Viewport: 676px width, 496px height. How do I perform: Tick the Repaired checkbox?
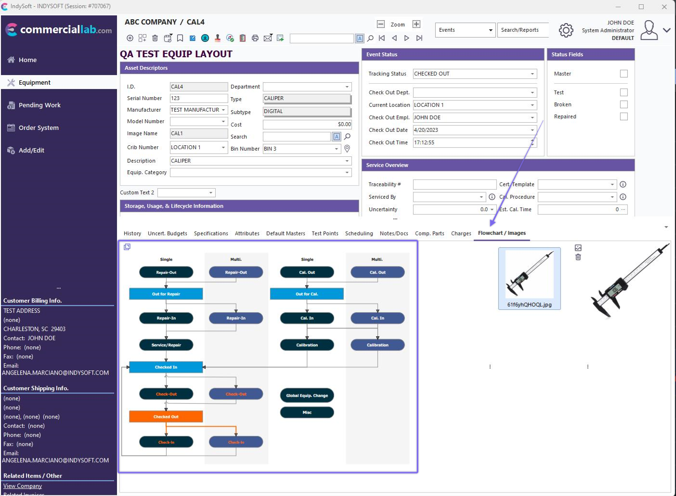624,116
